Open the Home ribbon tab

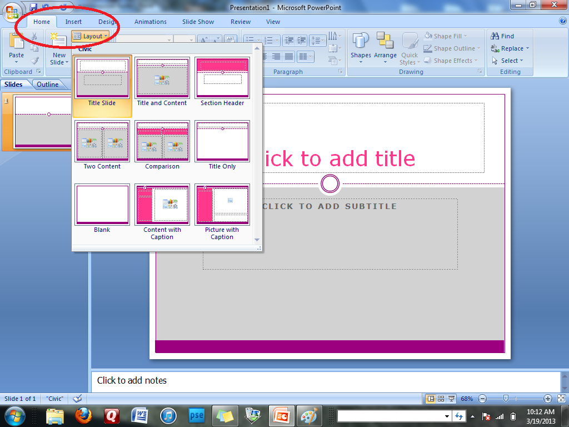pos(42,22)
